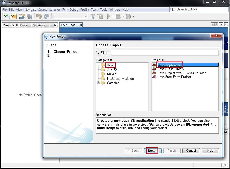This screenshot has height=169, width=230.
Task: Open the Debug menu
Action: pyautogui.click(x=74, y=10)
